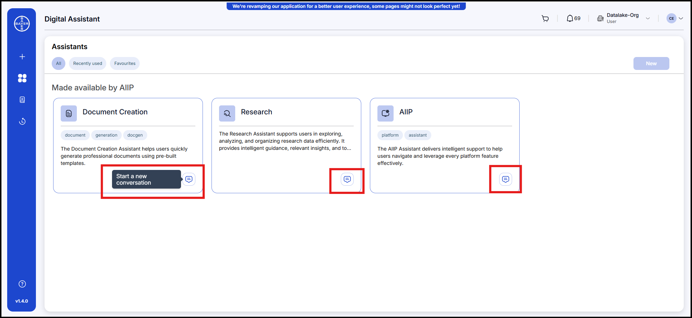Click the Document Creation card icon
The height and width of the screenshot is (318, 692).
tap(69, 113)
